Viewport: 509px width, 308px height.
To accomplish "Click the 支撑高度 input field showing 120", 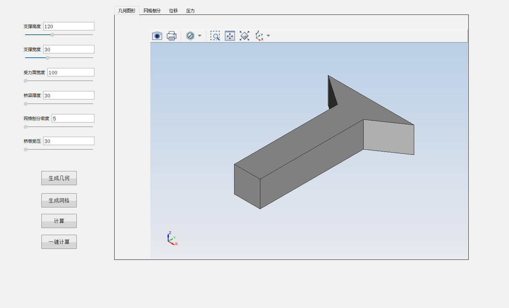I will [x=69, y=26].
